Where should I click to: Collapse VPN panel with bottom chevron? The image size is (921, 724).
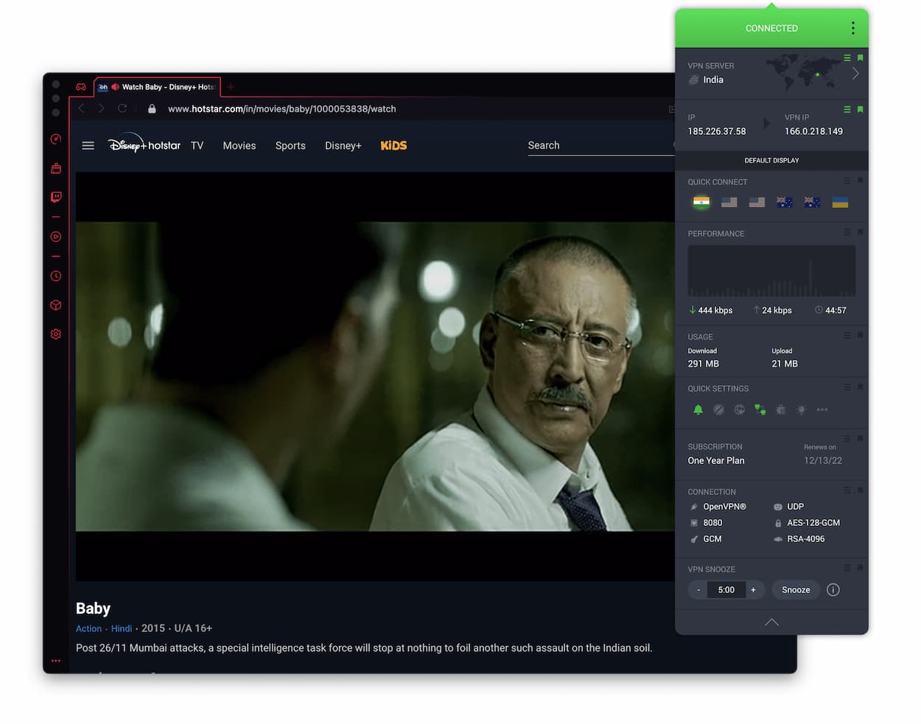[771, 622]
